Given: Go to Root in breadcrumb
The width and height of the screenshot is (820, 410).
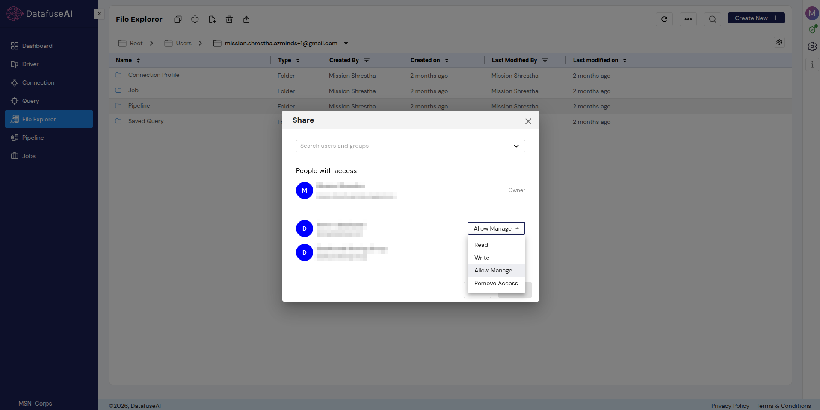Looking at the screenshot, I should [x=130, y=43].
